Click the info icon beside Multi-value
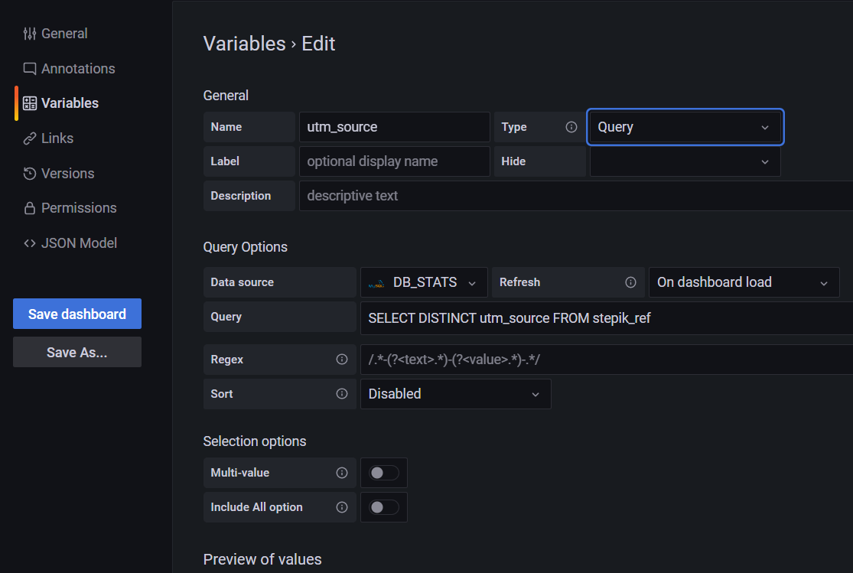The width and height of the screenshot is (853, 573). pyautogui.click(x=342, y=472)
